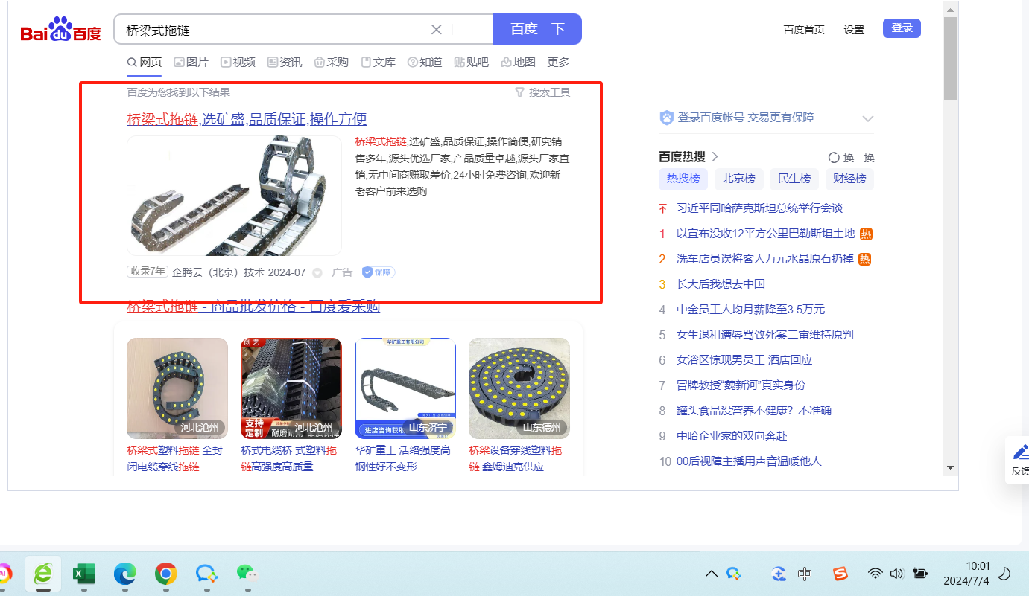The image size is (1029, 596).
Task: Select the 民生榜 hot list tab
Action: pyautogui.click(x=794, y=179)
